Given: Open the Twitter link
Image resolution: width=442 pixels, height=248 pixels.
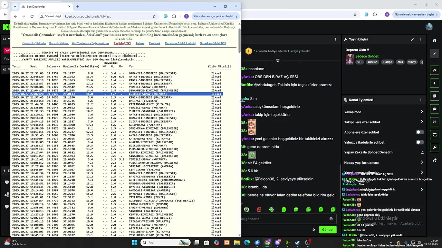Looking at the screenshot, I should coord(140,43).
